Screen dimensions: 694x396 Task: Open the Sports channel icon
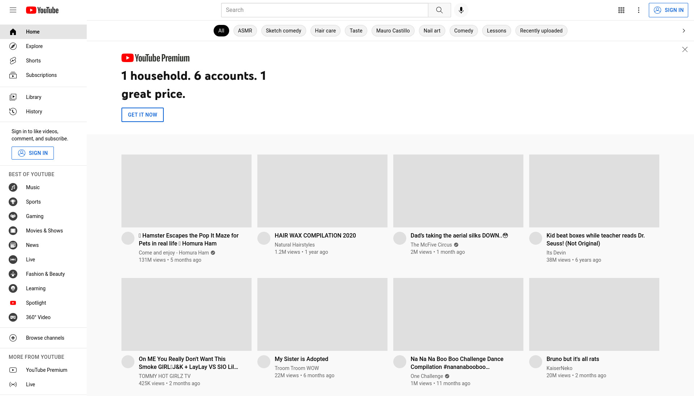tap(13, 202)
